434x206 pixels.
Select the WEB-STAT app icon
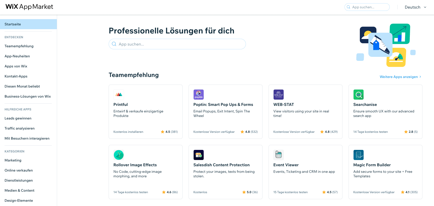tap(279, 95)
